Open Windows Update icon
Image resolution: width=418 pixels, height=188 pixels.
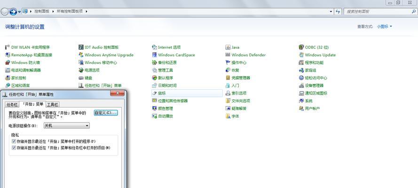[301, 55]
